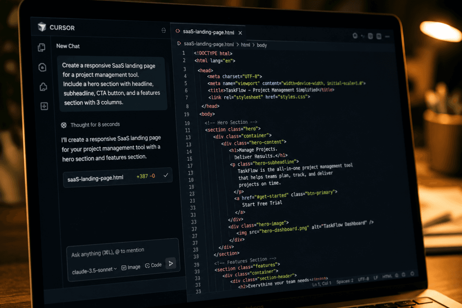The width and height of the screenshot is (462, 308).
Task: Click saaS-landing-page.html in the breadcrumb
Action: pos(208,44)
